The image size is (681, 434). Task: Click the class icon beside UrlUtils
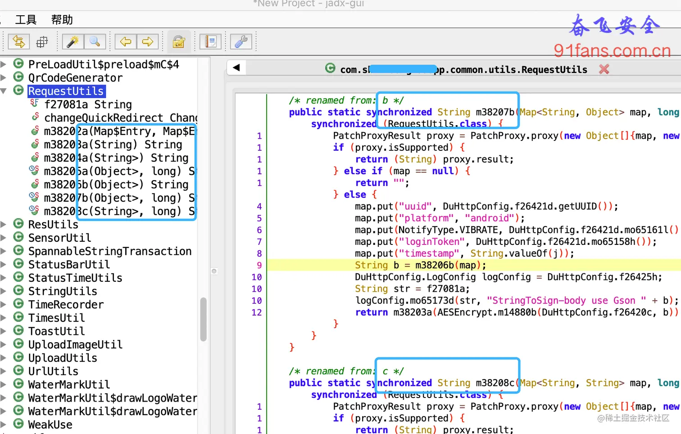pyautogui.click(x=18, y=370)
